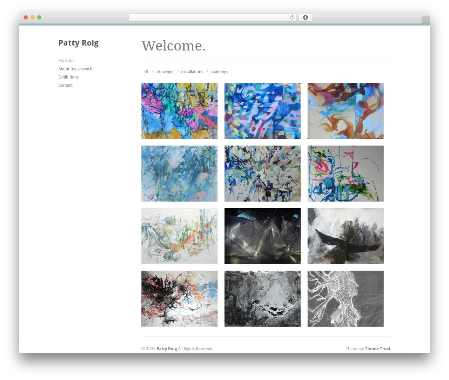Open the dark grey monochrome abstract thumbnail
The width and height of the screenshot is (449, 380).
(x=262, y=299)
